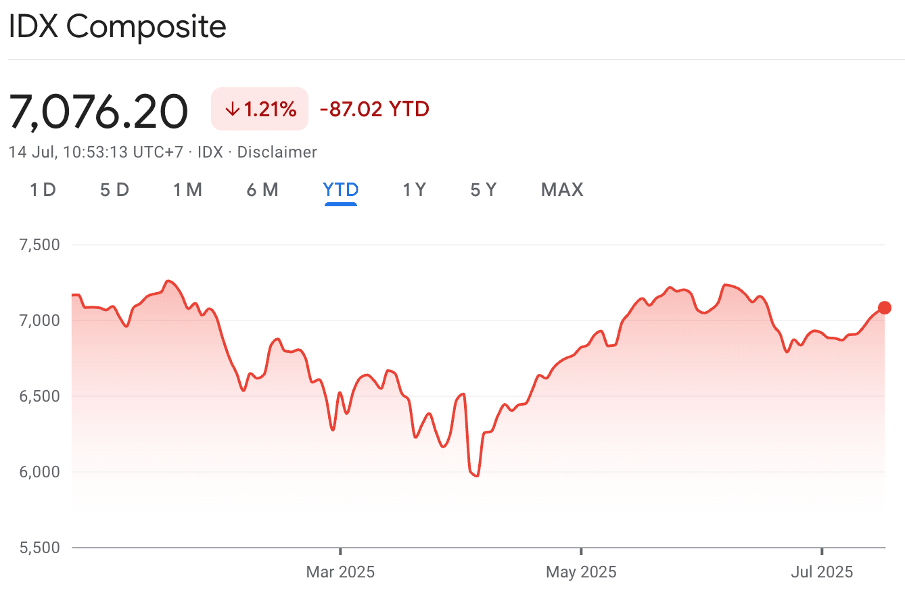Viewport: 905px width, 595px height.
Task: Click the 7,076.20 index price
Action: (99, 112)
